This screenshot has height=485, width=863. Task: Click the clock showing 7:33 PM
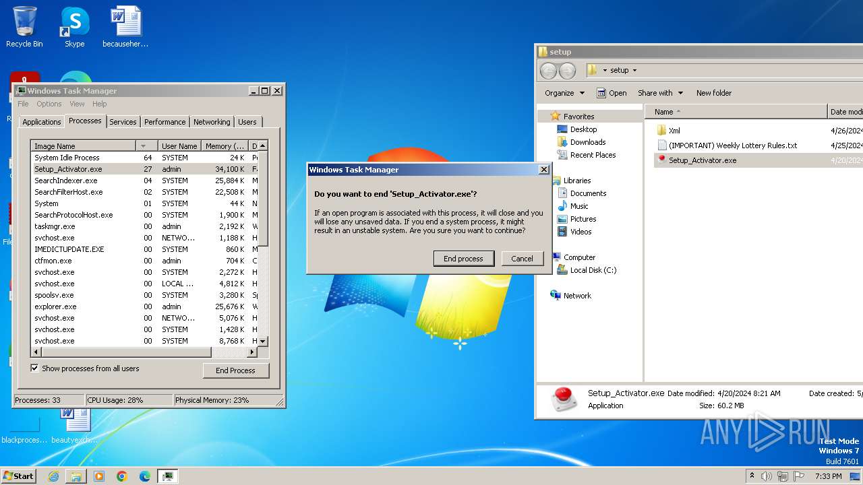tap(828, 476)
